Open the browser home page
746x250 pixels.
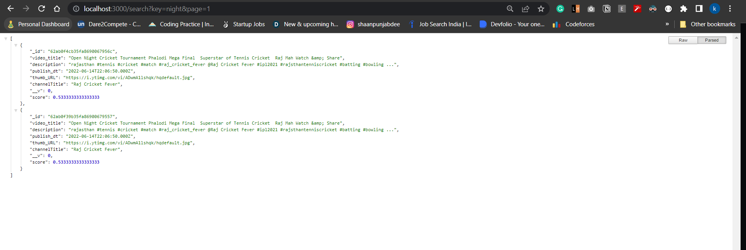coord(57,8)
